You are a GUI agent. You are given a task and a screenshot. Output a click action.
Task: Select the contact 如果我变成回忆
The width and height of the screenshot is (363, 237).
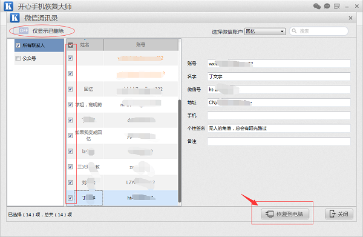88,135
